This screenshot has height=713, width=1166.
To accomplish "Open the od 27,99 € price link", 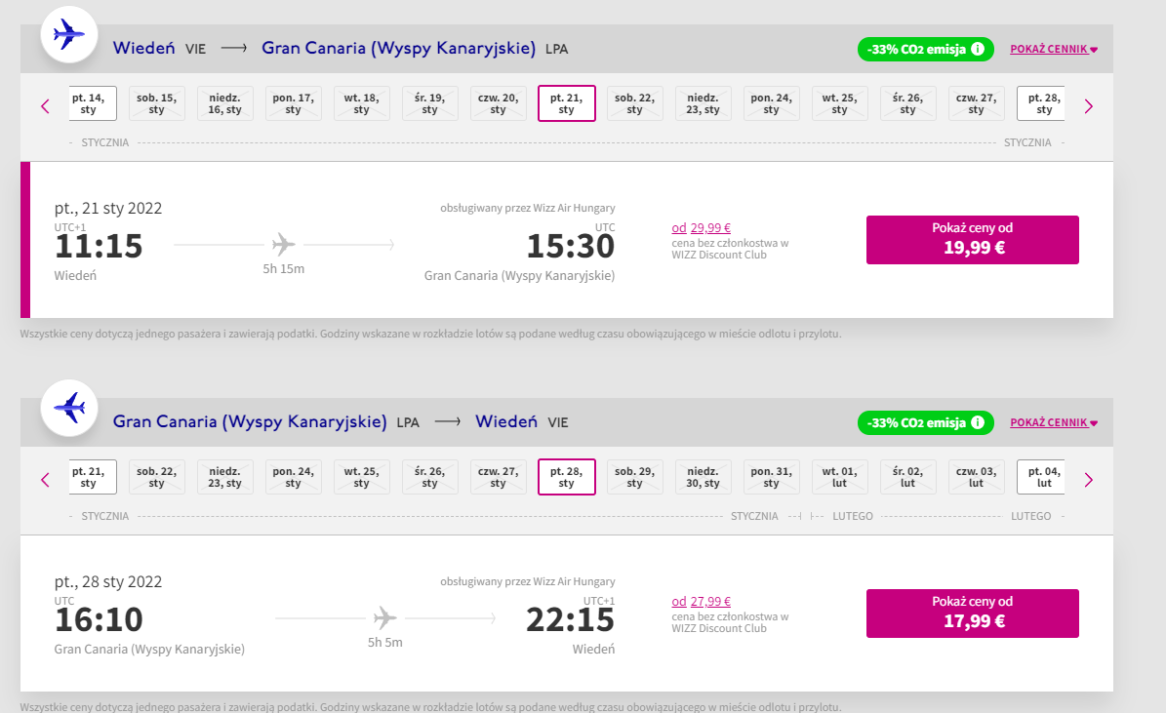I will [702, 602].
